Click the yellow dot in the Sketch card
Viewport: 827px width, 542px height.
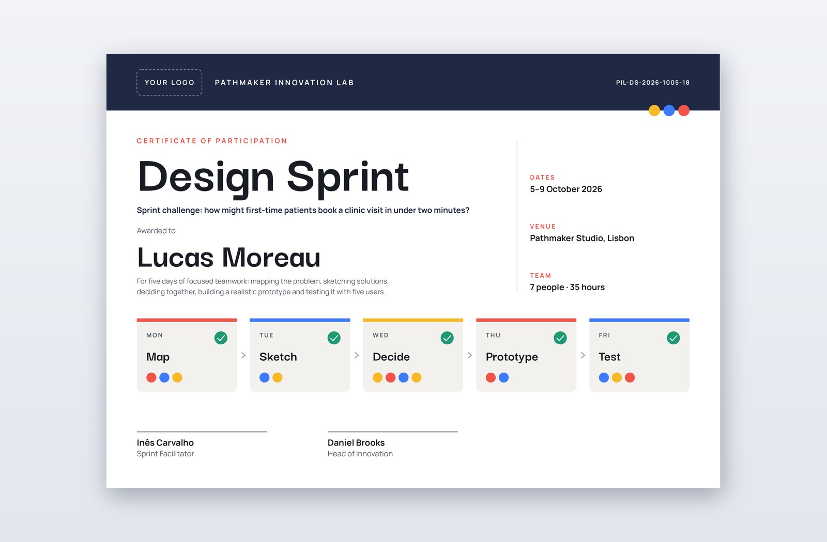pos(278,378)
